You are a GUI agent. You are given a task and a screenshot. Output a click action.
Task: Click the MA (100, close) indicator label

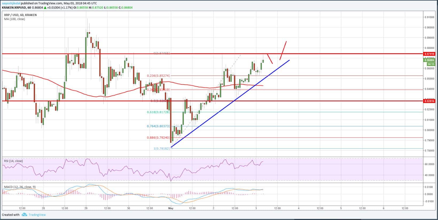pos(14,19)
